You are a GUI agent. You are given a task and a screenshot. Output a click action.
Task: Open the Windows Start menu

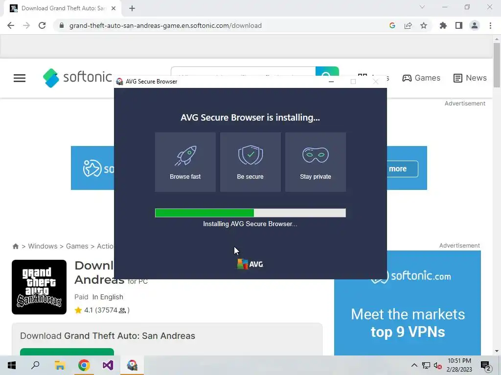tap(12, 365)
